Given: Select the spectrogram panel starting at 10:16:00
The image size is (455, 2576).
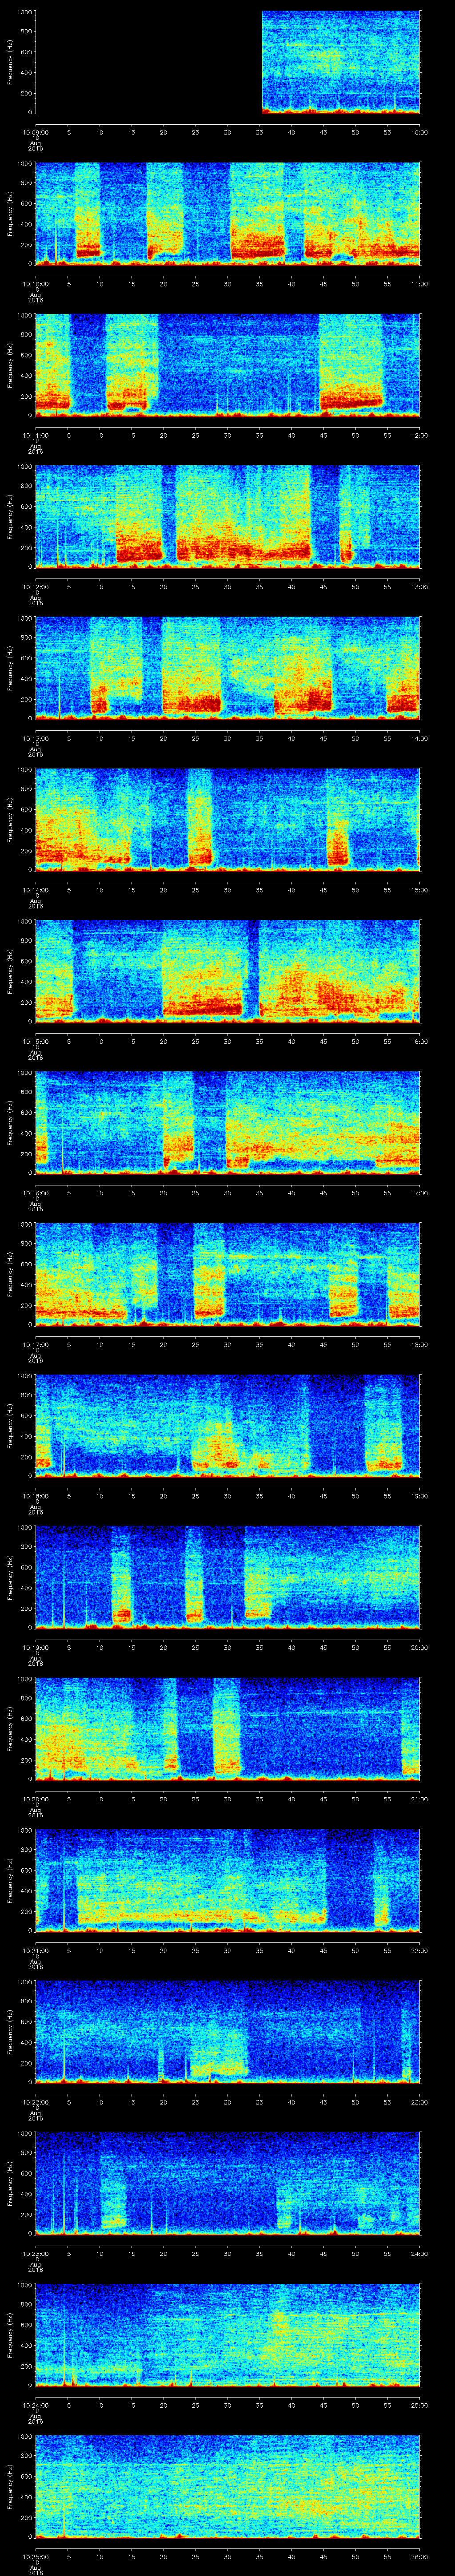Looking at the screenshot, I should click(x=228, y=1123).
